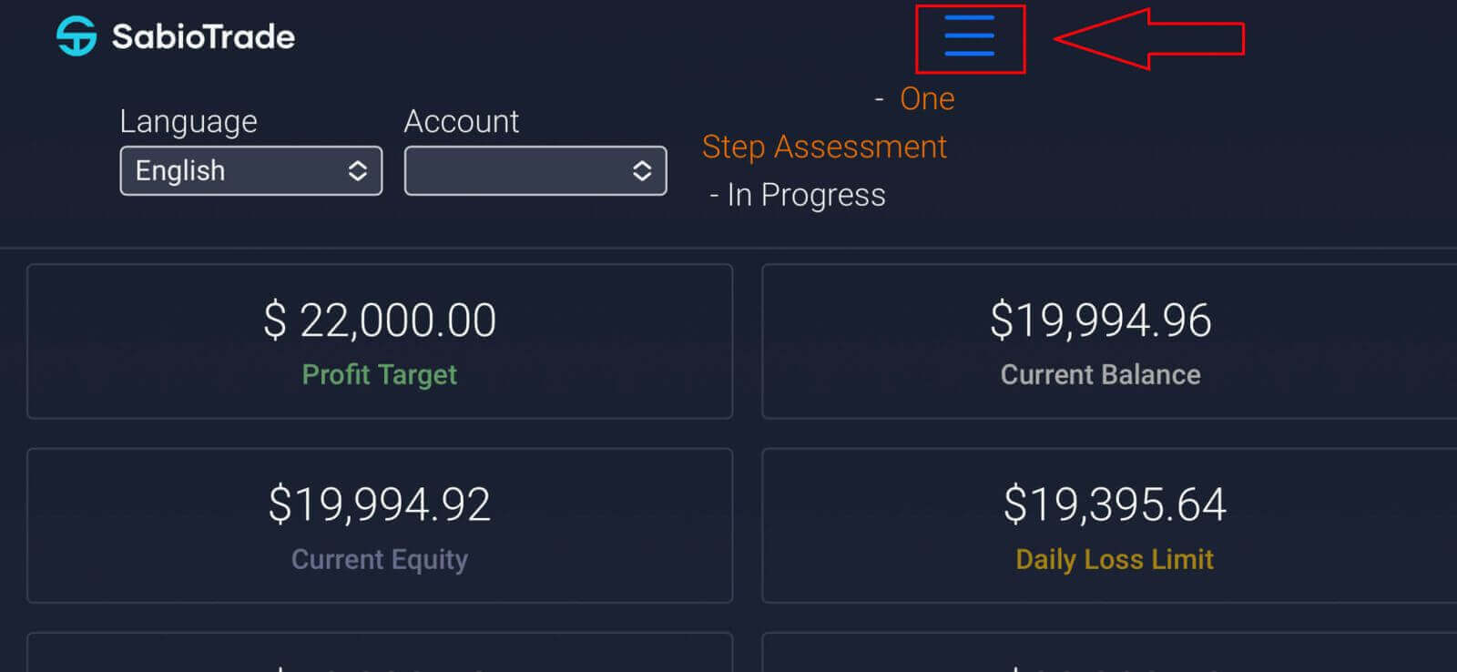
Task: Click the SabioTrade brand name text
Action: [x=202, y=36]
